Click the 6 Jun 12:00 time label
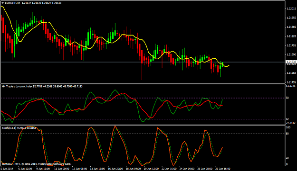 point(25,169)
